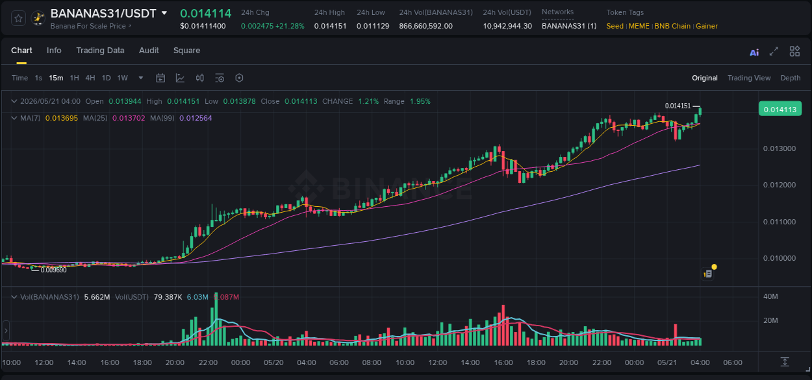Open the Audit tab
This screenshot has width=812, height=380.
149,51
